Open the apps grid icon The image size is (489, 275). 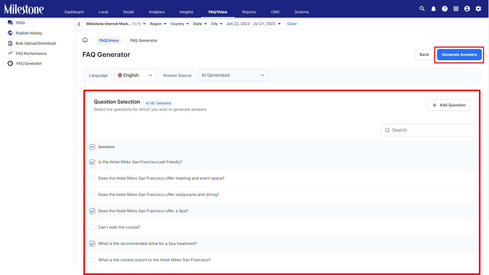tap(456, 9)
